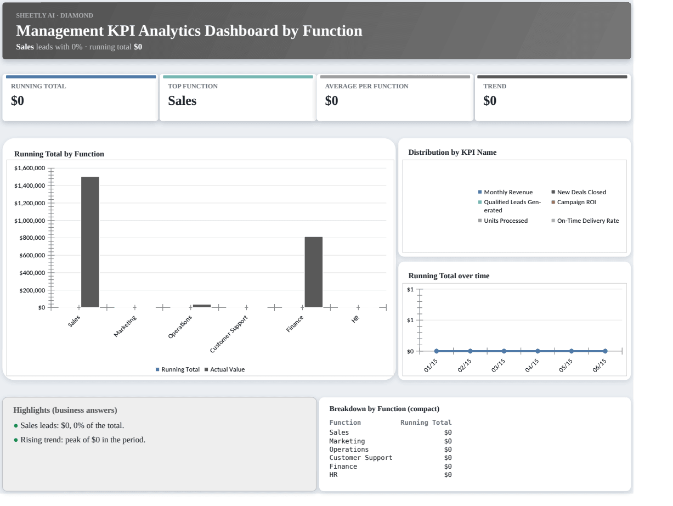
Task: Open the Average Per Function card
Action: (395, 98)
